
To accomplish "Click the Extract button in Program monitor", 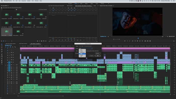I will [x=148, y=41].
